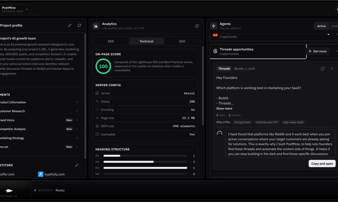Click the Project profile panel scrollbar
Screen dimensions: 338x202
pyautogui.click(x=85, y=96)
